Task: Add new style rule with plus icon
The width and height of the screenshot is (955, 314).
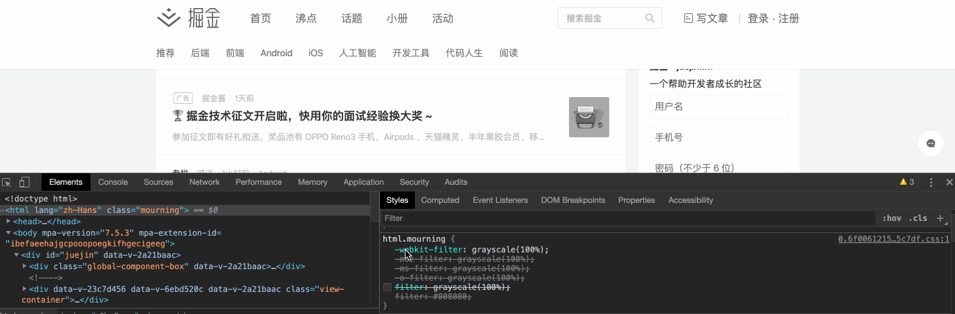Action: pos(940,218)
